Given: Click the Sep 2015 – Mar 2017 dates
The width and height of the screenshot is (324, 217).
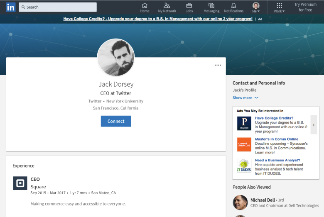Looking at the screenshot, I should pyautogui.click(x=48, y=193).
